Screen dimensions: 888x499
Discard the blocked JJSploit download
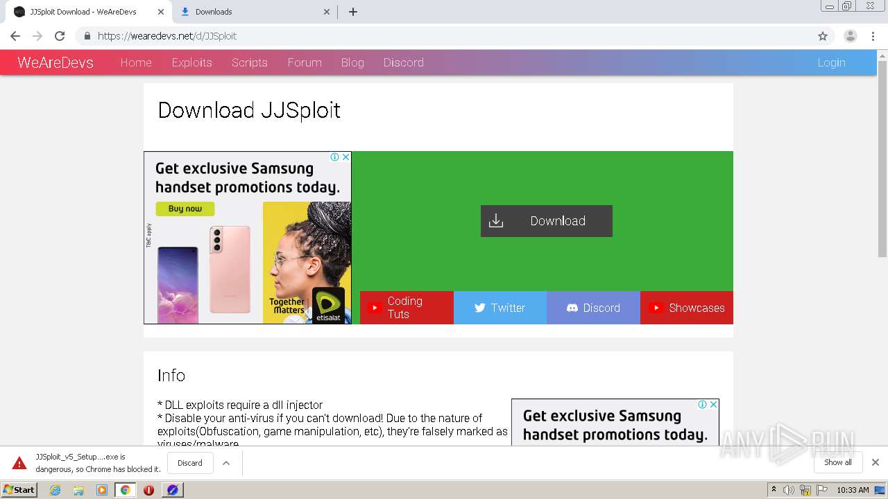tap(190, 463)
